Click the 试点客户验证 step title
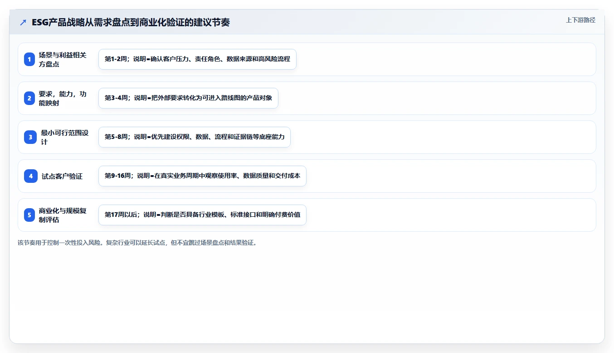 pos(62,176)
